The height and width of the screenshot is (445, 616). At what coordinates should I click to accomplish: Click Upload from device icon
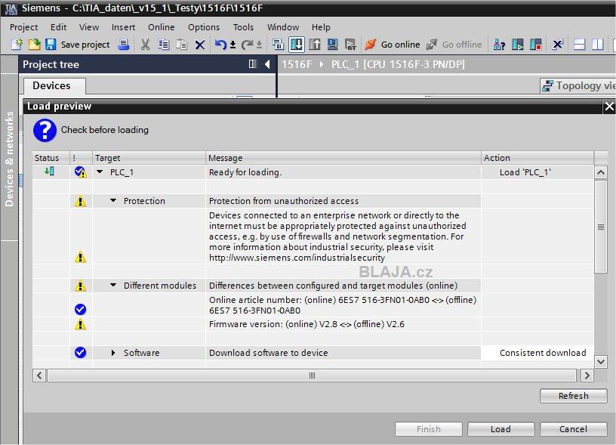315,45
